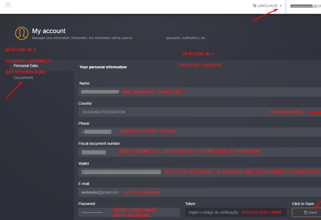Viewport: 321px width, 220px height.
Task: Select the Fiscal document number field
Action: point(215,152)
